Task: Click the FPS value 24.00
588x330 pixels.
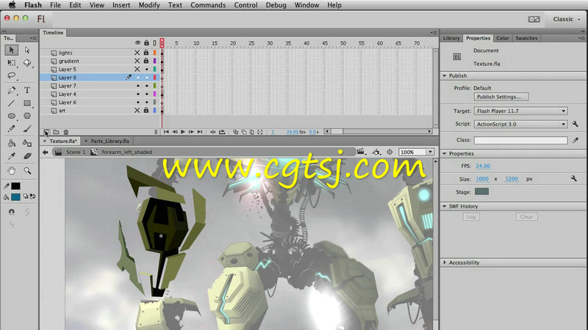Action: (483, 166)
